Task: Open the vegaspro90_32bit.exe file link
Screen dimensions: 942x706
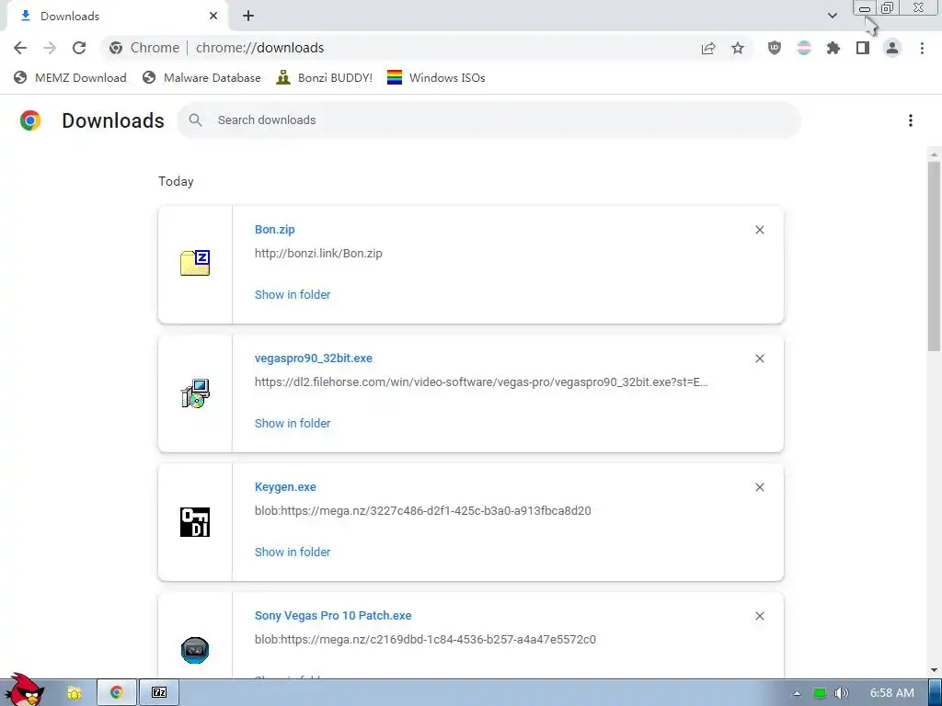Action: (314, 359)
